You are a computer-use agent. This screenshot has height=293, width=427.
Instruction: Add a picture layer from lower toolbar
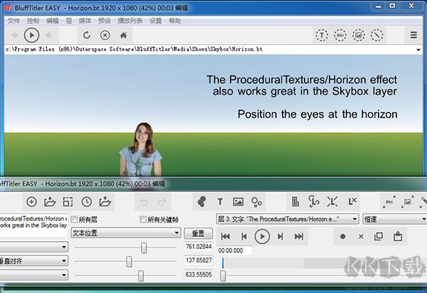click(x=238, y=202)
